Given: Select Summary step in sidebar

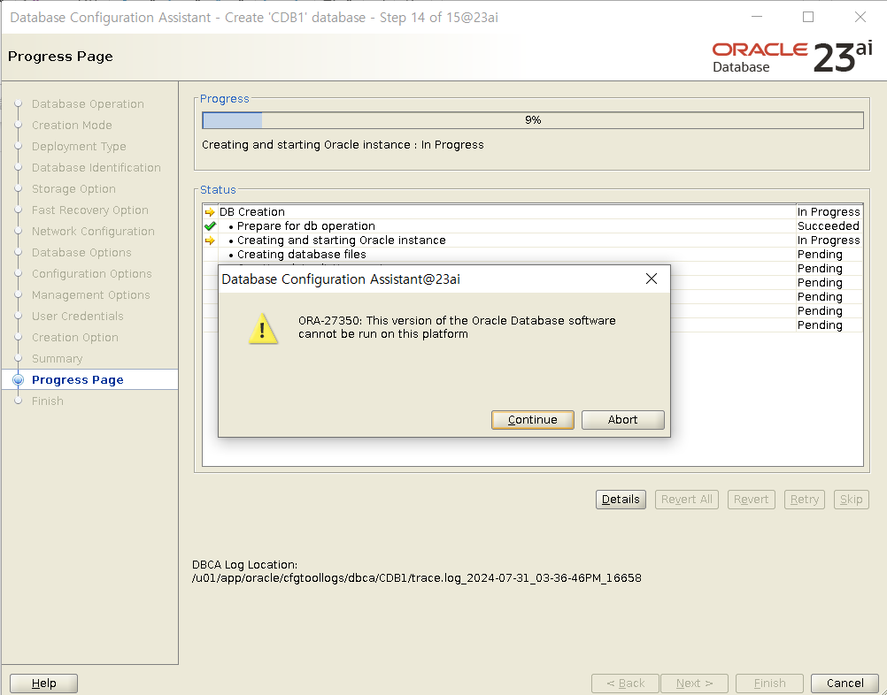Looking at the screenshot, I should tap(58, 359).
